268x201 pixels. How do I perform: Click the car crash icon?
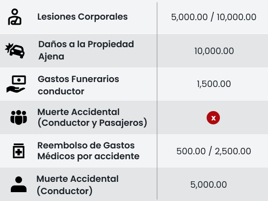click(15, 51)
